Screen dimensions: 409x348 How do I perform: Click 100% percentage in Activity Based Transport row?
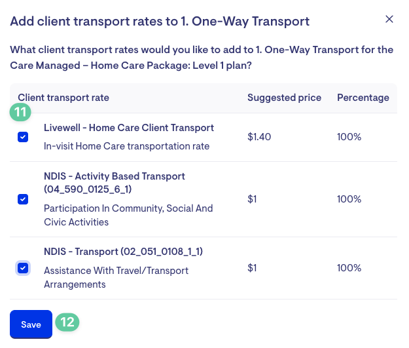point(349,199)
